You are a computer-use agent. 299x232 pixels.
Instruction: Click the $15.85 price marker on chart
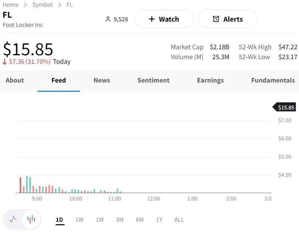[x=286, y=107]
